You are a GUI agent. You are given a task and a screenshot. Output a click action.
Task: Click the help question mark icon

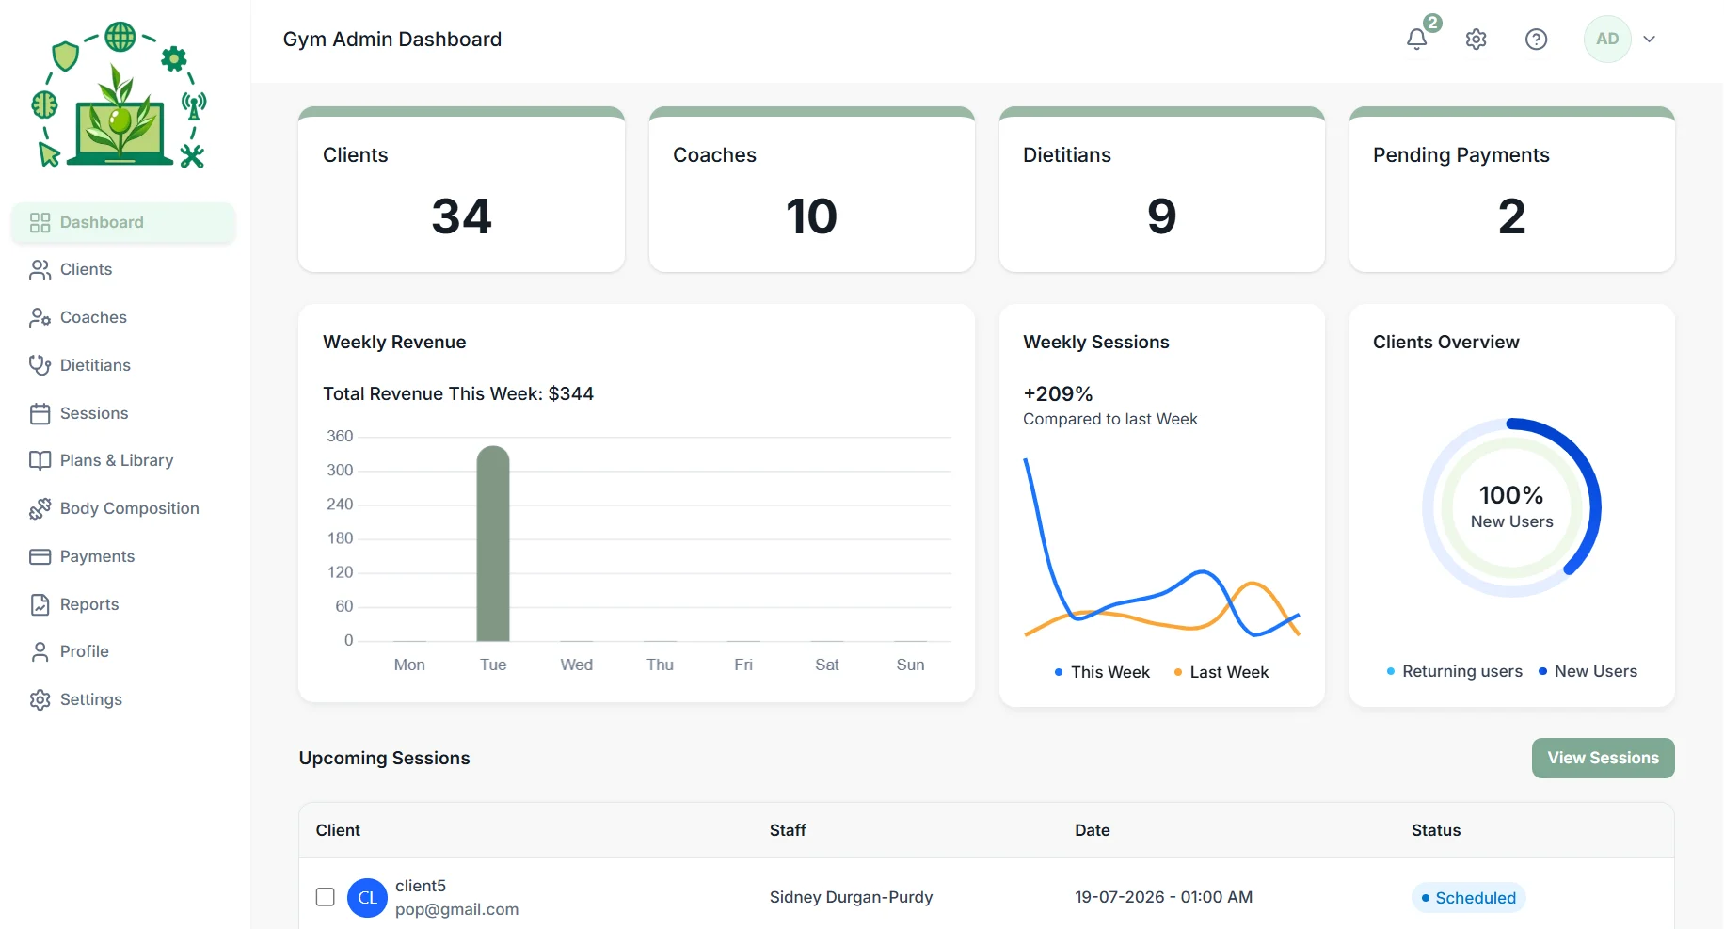tap(1536, 39)
